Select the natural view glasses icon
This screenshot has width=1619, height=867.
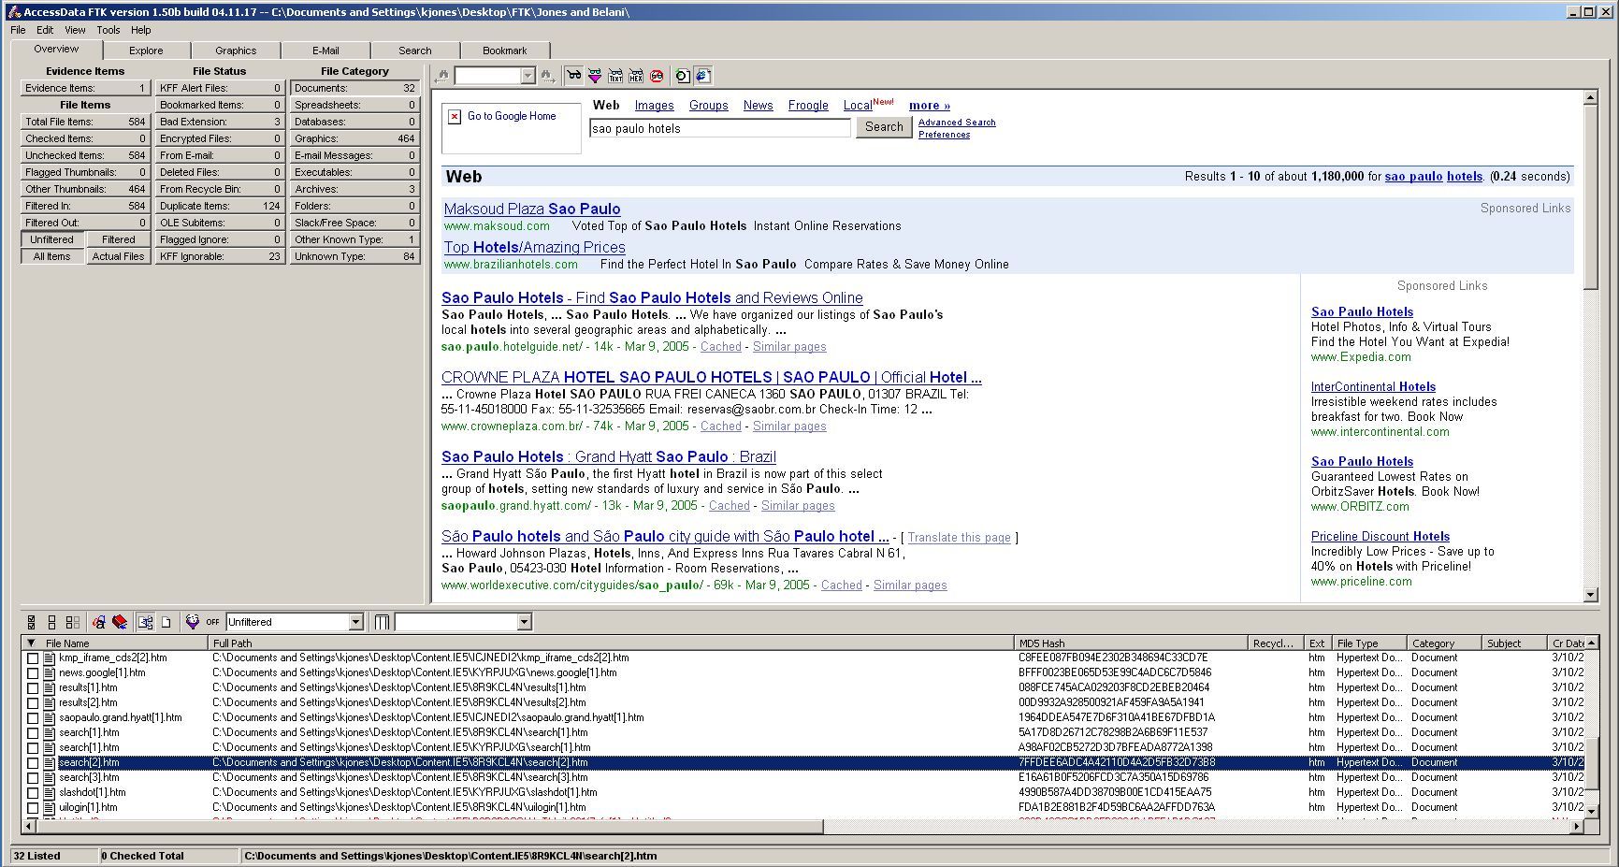[573, 76]
